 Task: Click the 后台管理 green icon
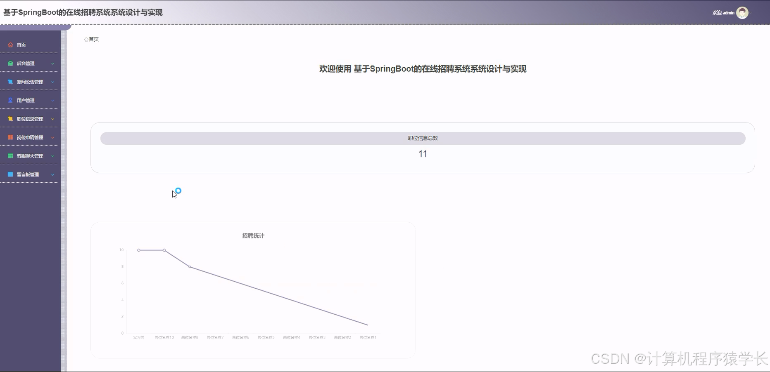point(10,63)
